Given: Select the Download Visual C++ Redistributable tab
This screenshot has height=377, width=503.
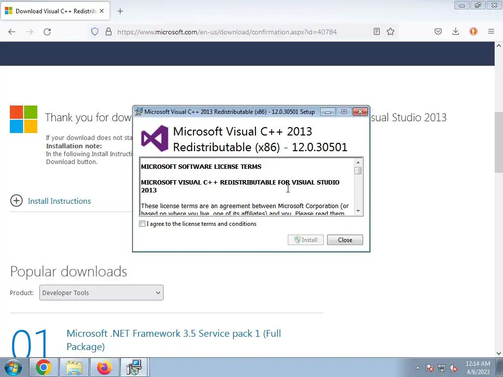Looking at the screenshot, I should pos(55,11).
